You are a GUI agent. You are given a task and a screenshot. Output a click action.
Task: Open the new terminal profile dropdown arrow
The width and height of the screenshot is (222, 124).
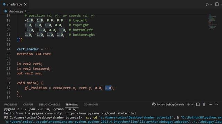[x=192, y=104]
